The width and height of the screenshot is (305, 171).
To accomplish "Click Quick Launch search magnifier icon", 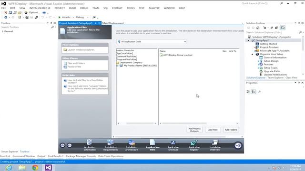I will pos(281,3).
